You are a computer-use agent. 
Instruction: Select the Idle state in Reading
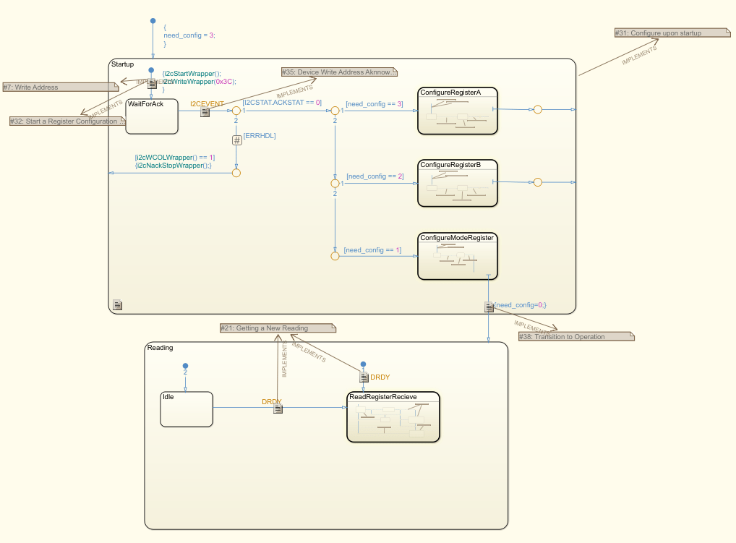coord(186,409)
